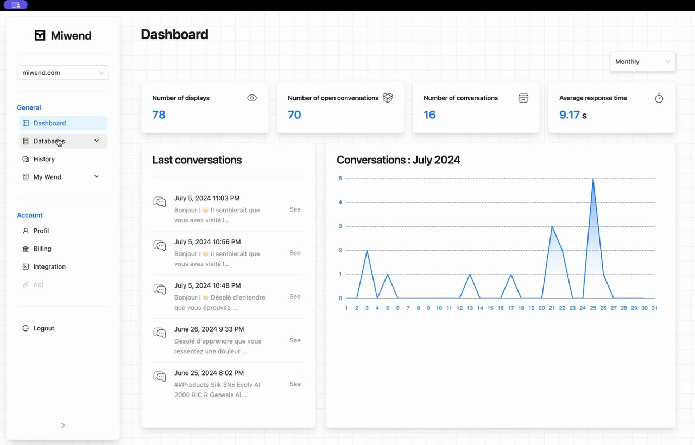Expand the My Wend submenu chevron
The height and width of the screenshot is (445, 695).
[97, 177]
